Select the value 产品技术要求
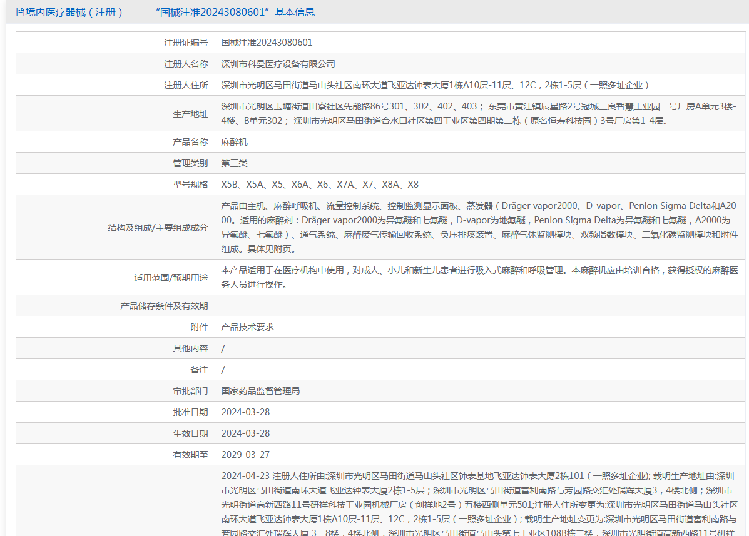The height and width of the screenshot is (536, 749). tap(247, 327)
